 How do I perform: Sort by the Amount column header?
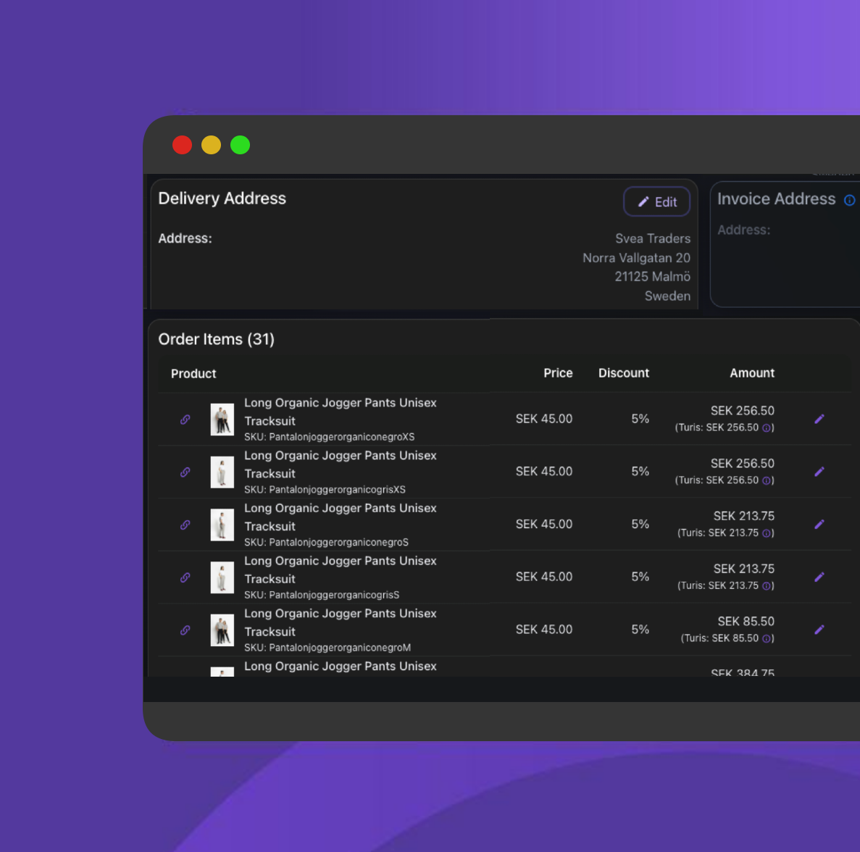click(752, 373)
